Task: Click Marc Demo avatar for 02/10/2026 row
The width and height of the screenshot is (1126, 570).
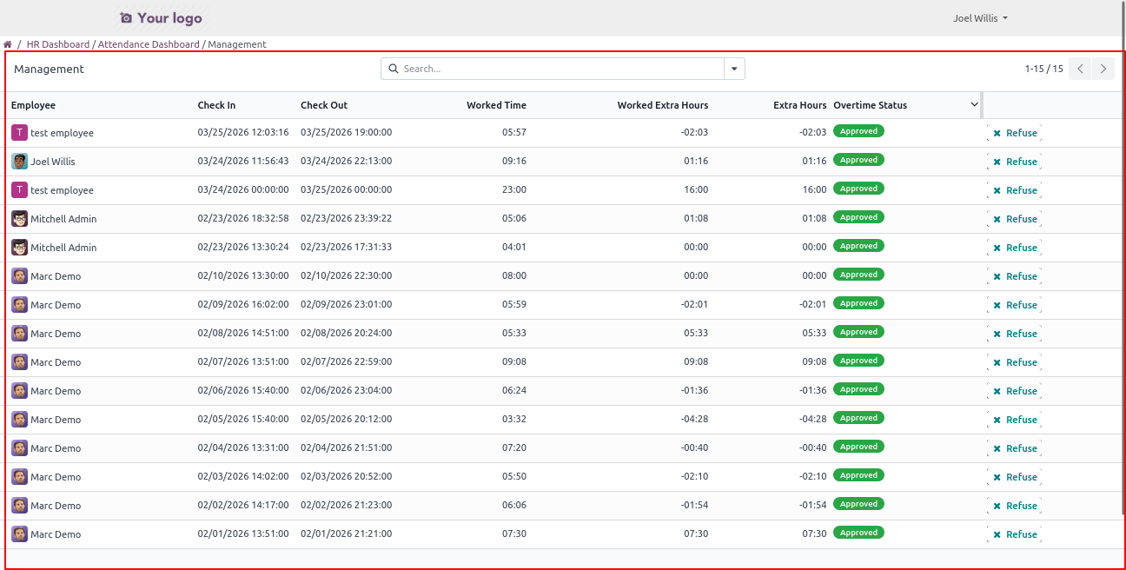Action: coord(19,276)
